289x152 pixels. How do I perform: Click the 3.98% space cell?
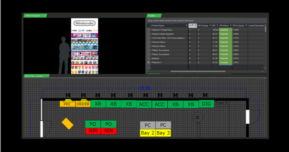click(240, 34)
